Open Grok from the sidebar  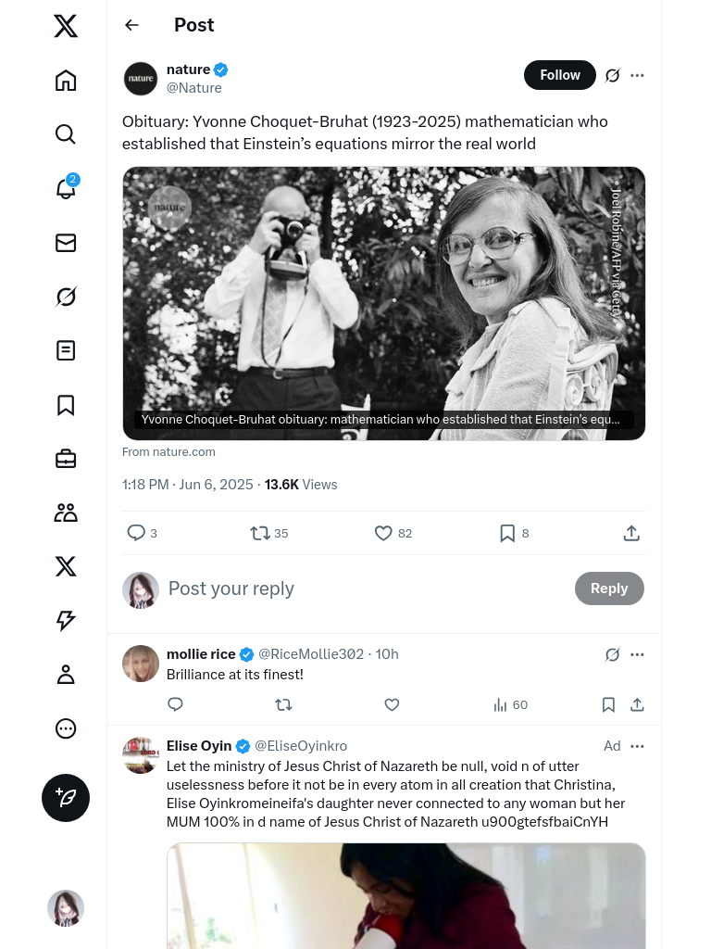(66, 297)
